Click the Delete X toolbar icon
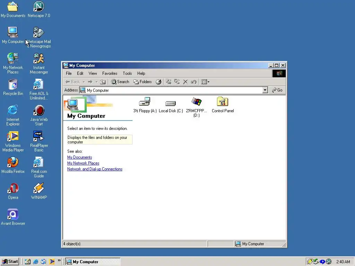The image size is (355, 266). coord(185,82)
